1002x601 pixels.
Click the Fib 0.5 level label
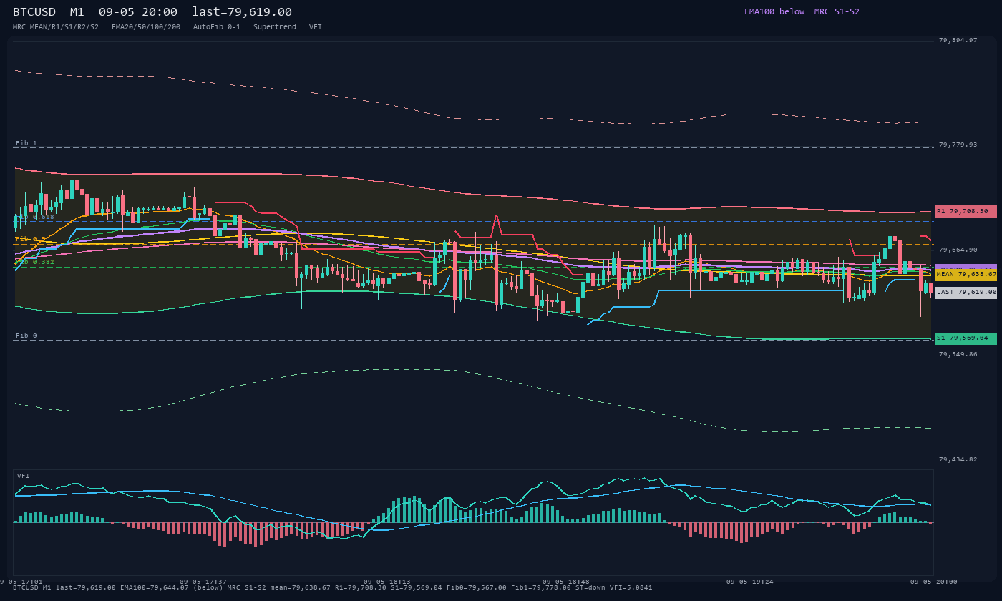click(x=31, y=239)
